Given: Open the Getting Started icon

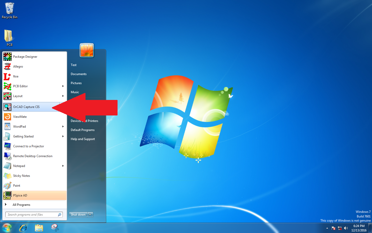Looking at the screenshot, I should coord(7,136).
